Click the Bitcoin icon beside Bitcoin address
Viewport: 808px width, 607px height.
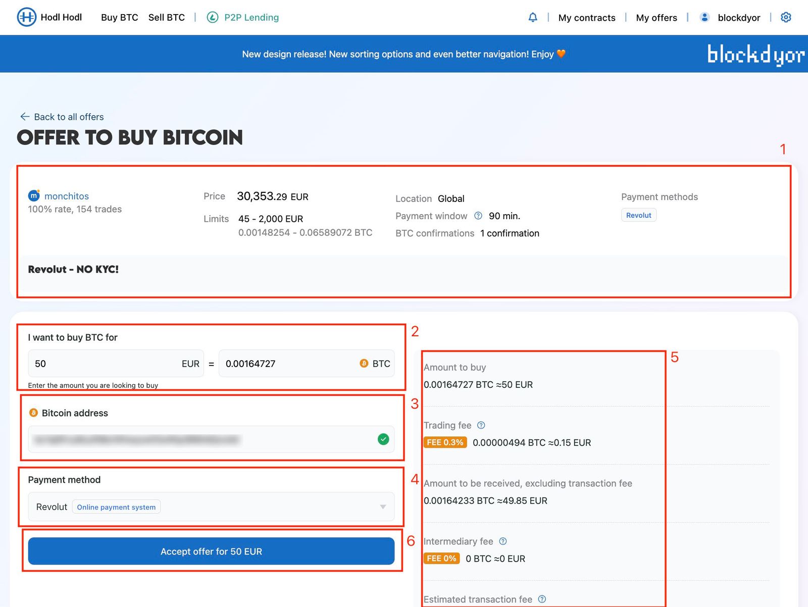[33, 413]
